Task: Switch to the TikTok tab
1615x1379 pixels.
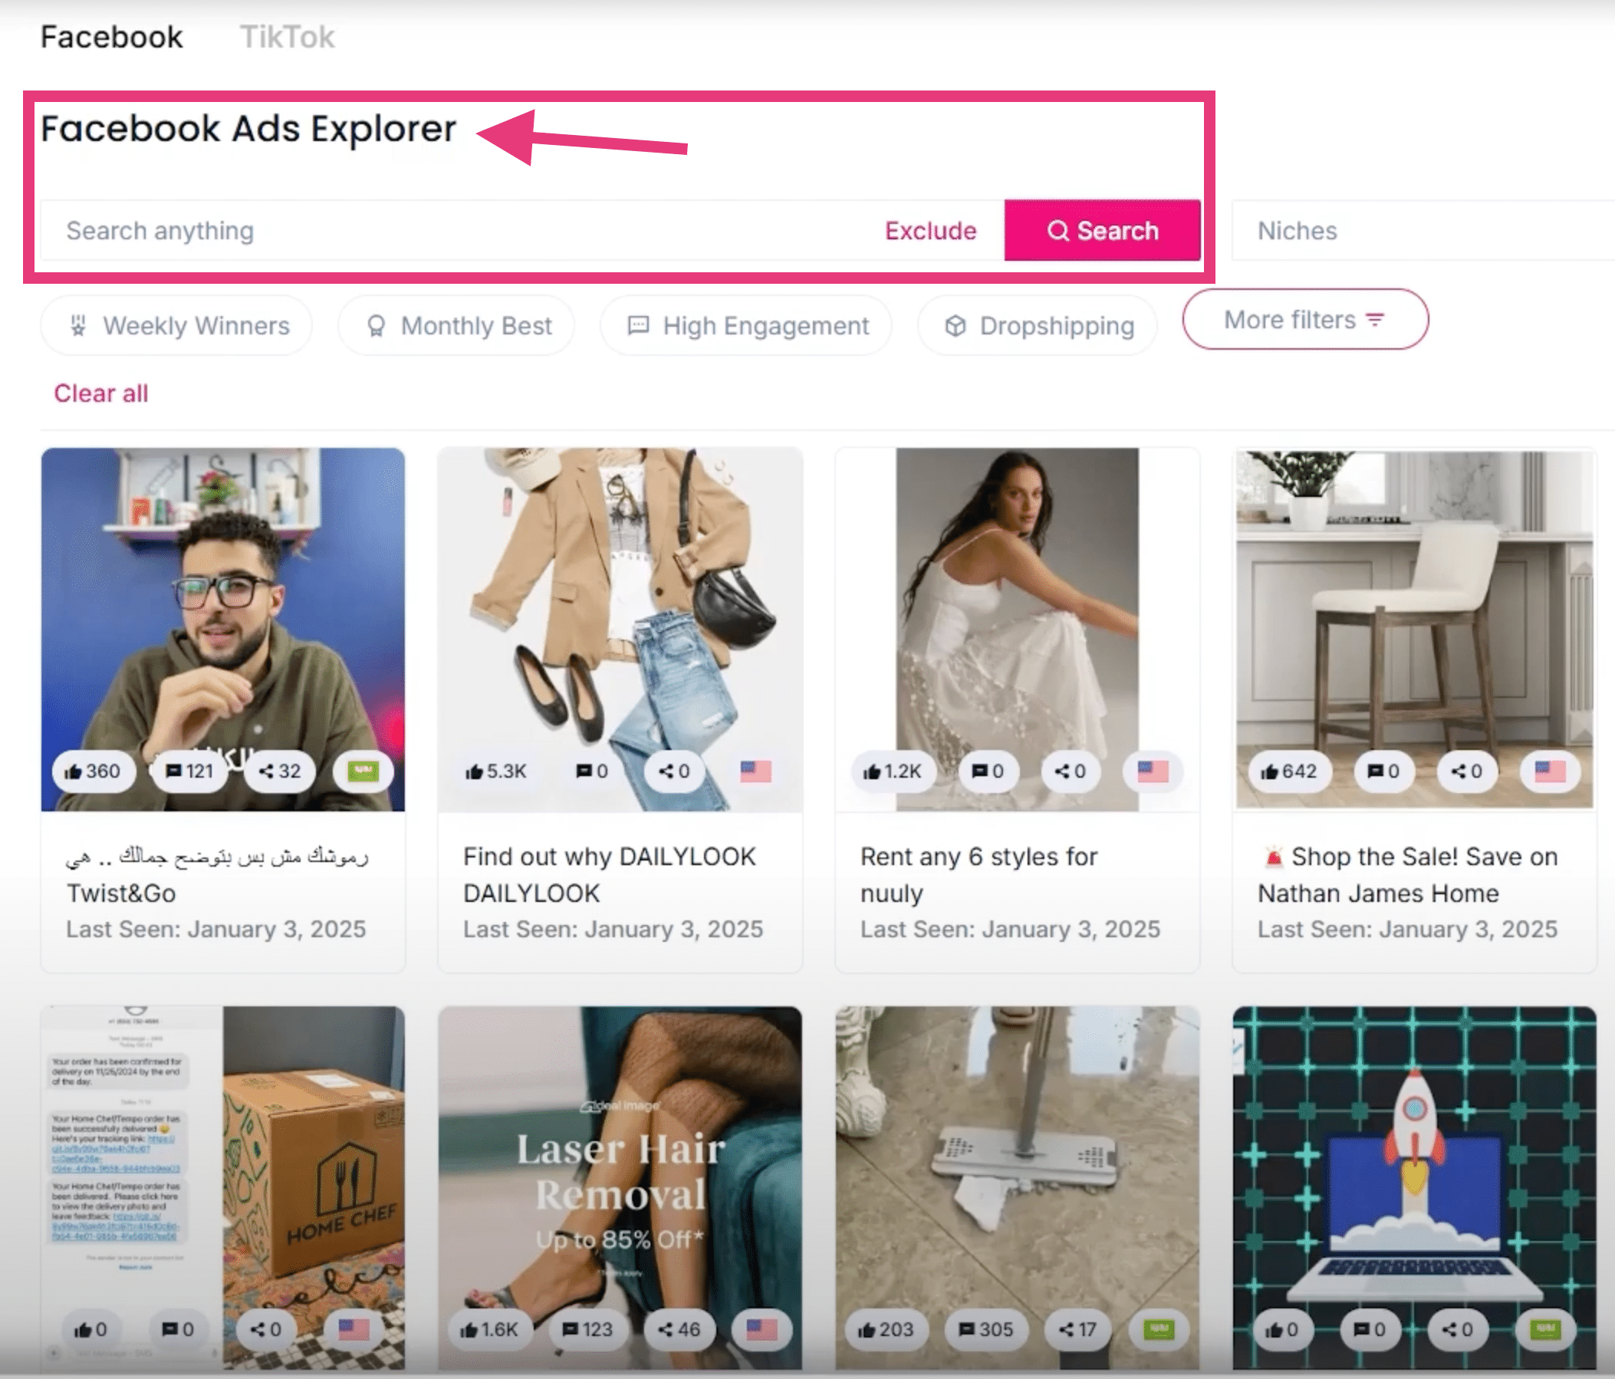Action: (288, 36)
